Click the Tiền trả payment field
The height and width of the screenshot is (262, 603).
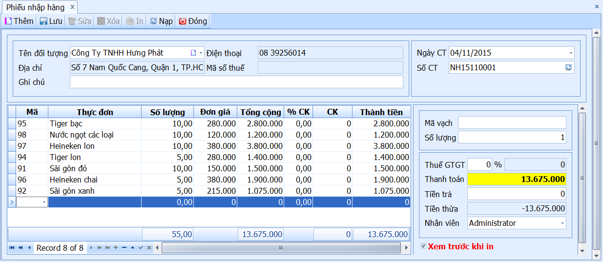pyautogui.click(x=517, y=194)
